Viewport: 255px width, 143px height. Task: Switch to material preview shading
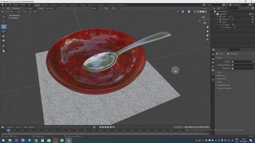[203, 12]
